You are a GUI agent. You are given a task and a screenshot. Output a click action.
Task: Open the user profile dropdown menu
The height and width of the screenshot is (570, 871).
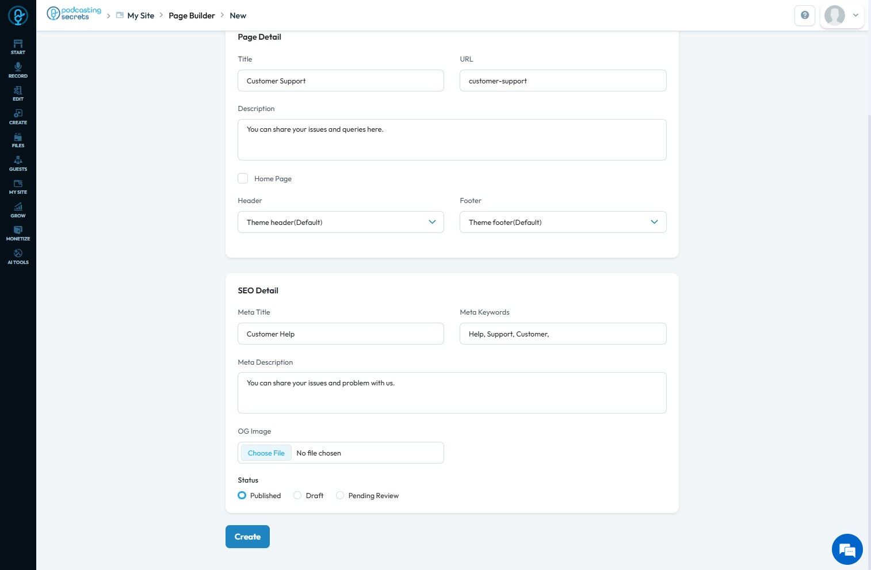(842, 16)
